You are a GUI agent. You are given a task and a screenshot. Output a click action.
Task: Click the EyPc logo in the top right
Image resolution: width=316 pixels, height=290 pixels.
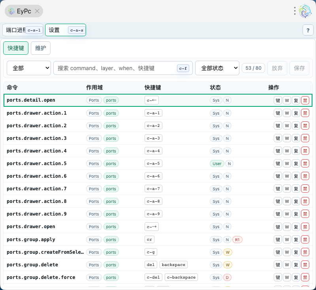(x=305, y=11)
